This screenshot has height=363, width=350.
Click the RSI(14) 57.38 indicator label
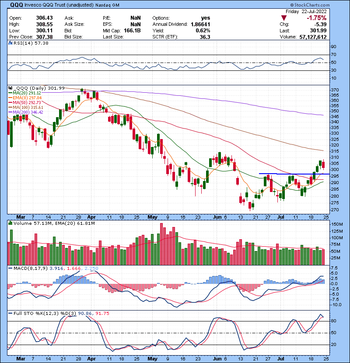point(31,43)
